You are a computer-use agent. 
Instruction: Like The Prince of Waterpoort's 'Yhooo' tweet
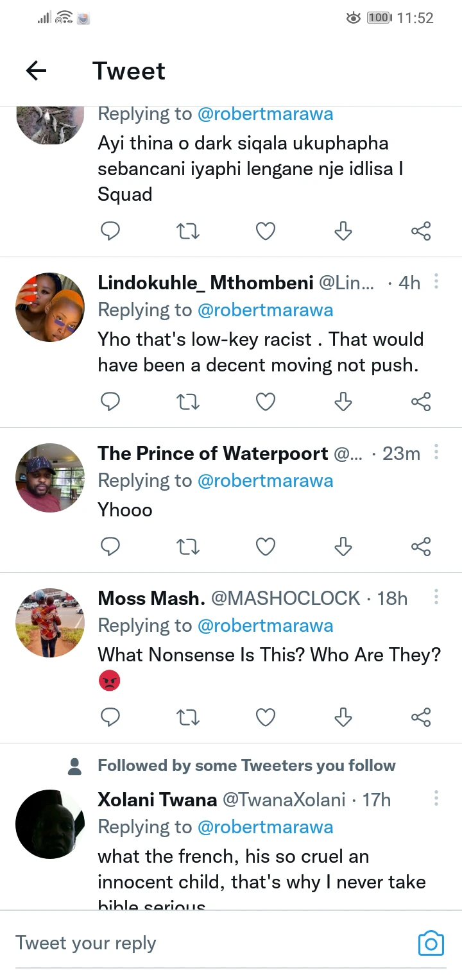(x=266, y=547)
